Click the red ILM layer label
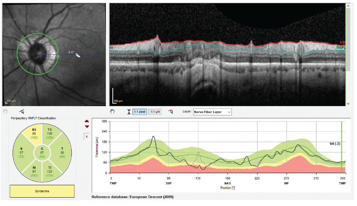Viewport: 357px width, 206px height. click(343, 42)
